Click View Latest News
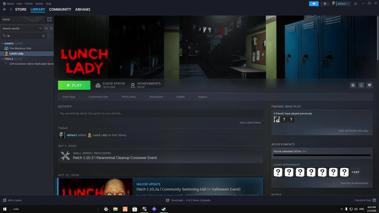Image resolution: width=379 pixels, height=213 pixels. pyautogui.click(x=250, y=122)
